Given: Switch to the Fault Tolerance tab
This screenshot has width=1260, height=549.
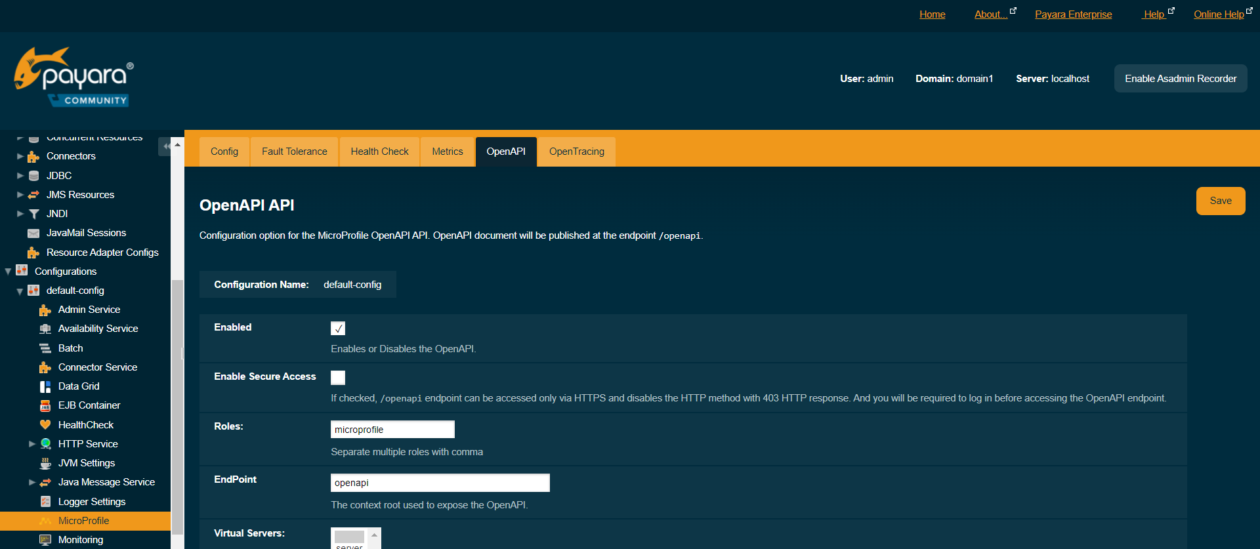Looking at the screenshot, I should point(294,152).
